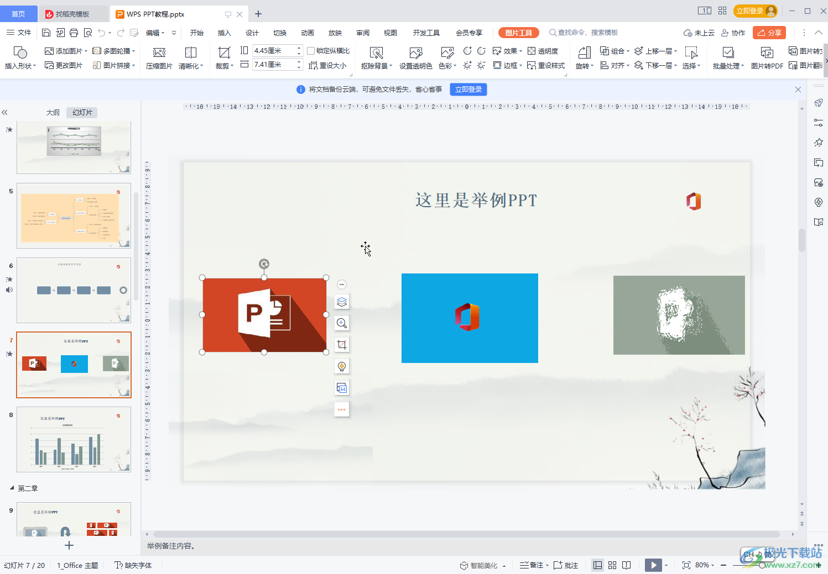Start slideshow with the play button

pyautogui.click(x=653, y=565)
